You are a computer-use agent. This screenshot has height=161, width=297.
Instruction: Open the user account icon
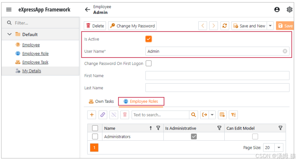pos(277,9)
